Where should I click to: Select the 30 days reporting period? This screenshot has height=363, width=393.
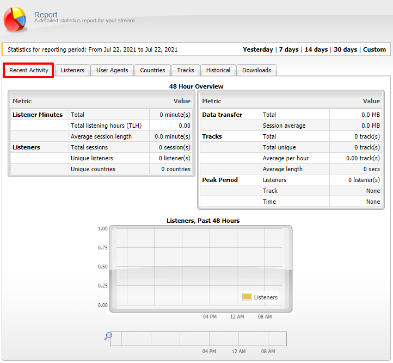345,49
